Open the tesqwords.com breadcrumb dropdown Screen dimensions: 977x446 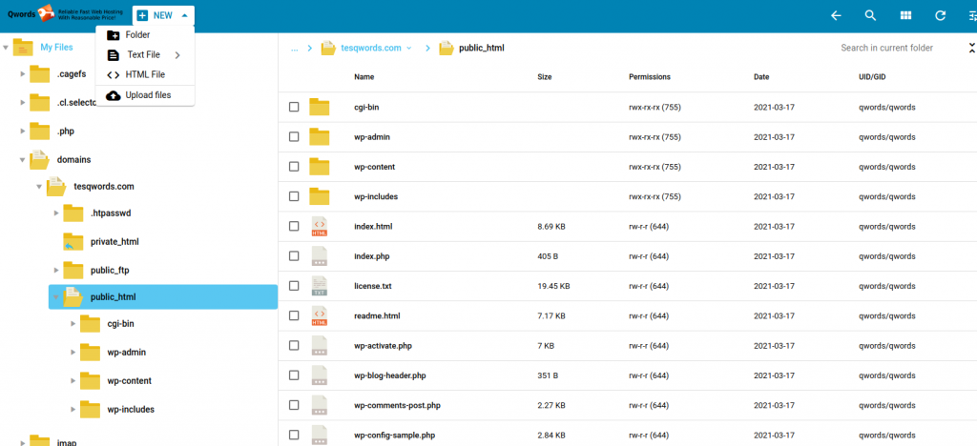(x=408, y=48)
